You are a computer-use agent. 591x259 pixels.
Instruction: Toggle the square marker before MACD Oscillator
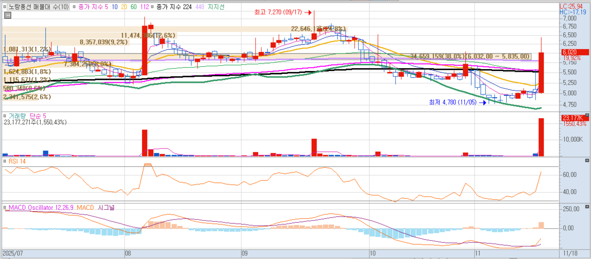pos(5,208)
